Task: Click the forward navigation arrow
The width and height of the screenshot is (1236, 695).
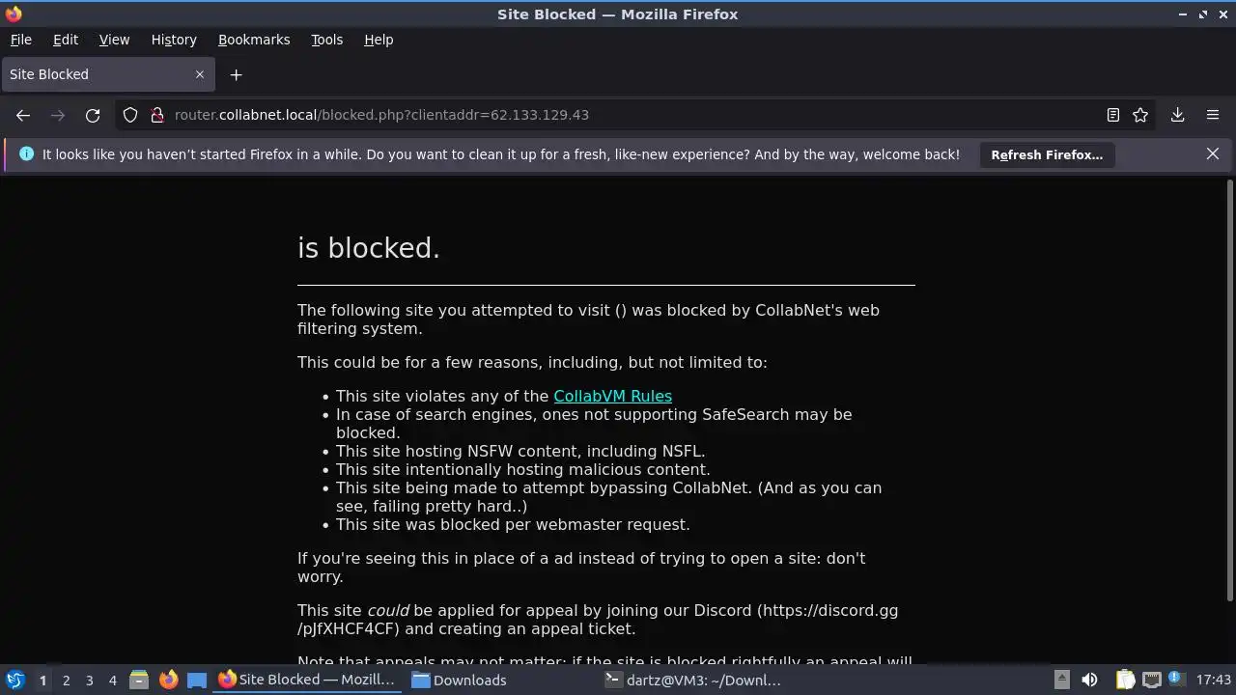Action: click(x=58, y=115)
